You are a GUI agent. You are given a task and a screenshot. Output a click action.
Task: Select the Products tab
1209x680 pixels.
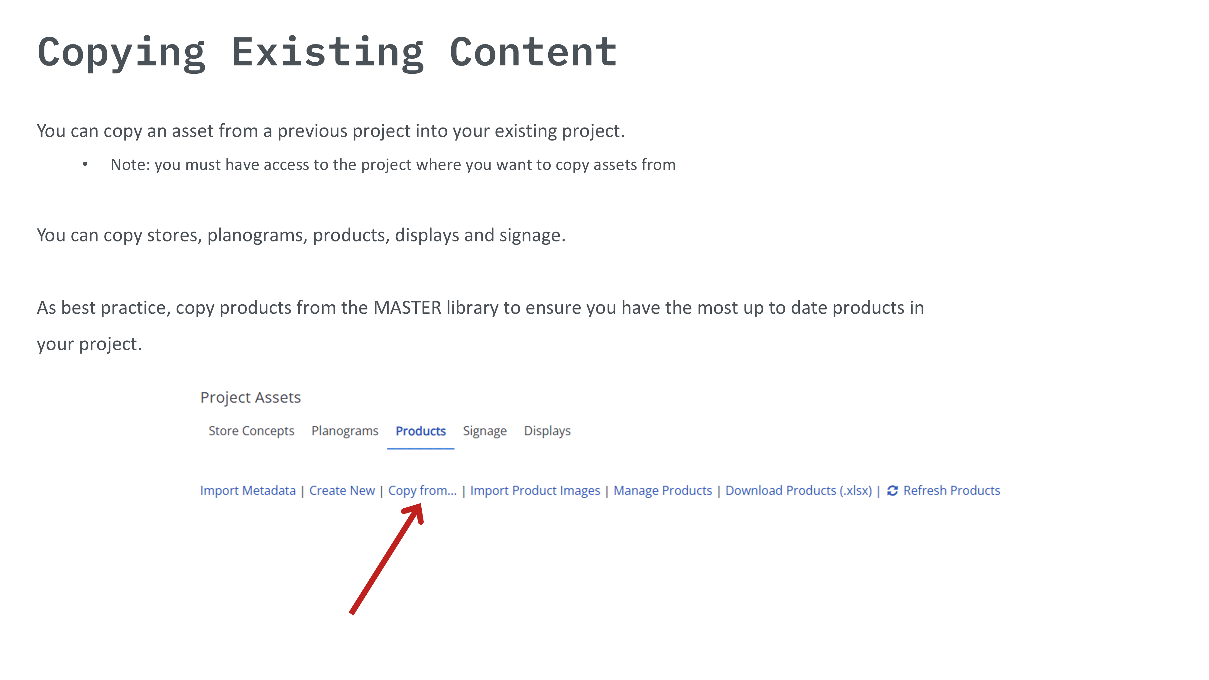[x=420, y=431]
